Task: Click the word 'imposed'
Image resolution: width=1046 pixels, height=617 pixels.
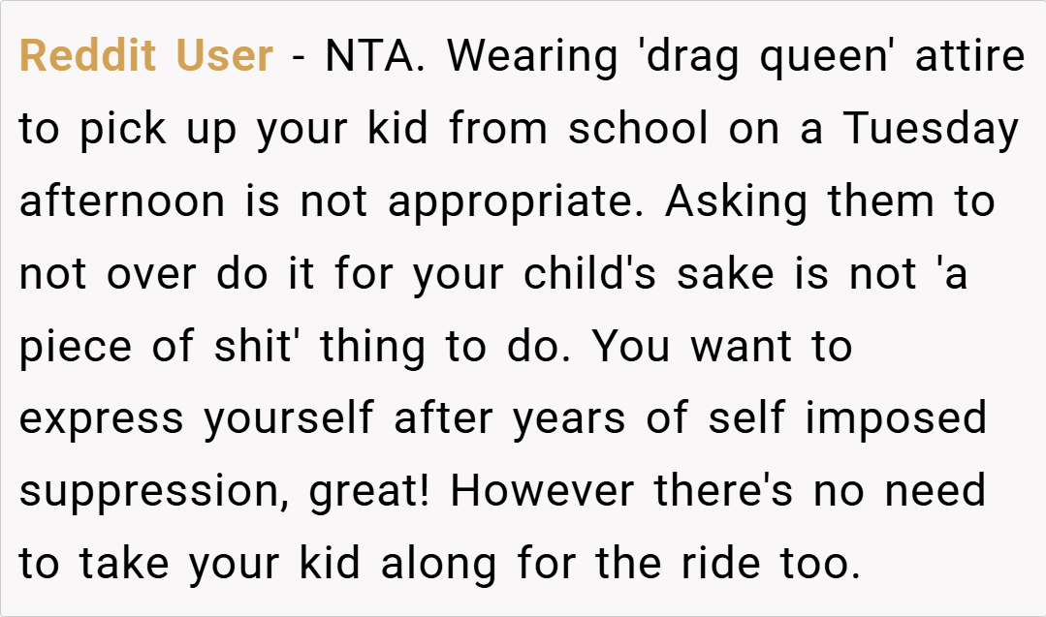Action: point(895,418)
